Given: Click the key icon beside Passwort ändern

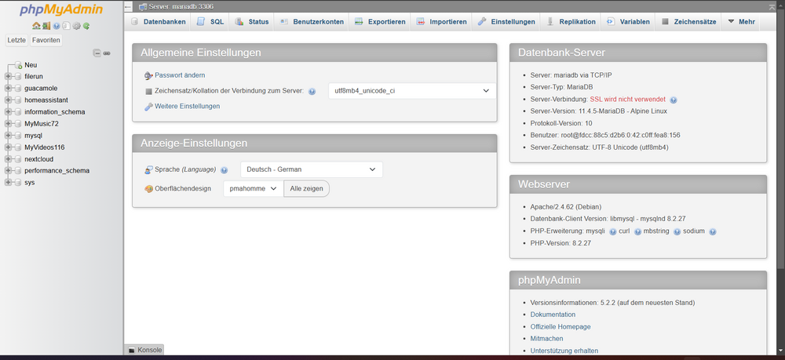Looking at the screenshot, I should click(148, 75).
